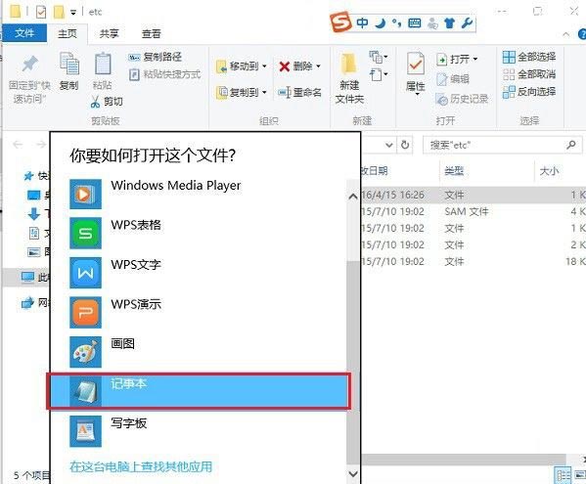
Task: Switch to the 查看 ribbon tab
Action: [x=152, y=33]
